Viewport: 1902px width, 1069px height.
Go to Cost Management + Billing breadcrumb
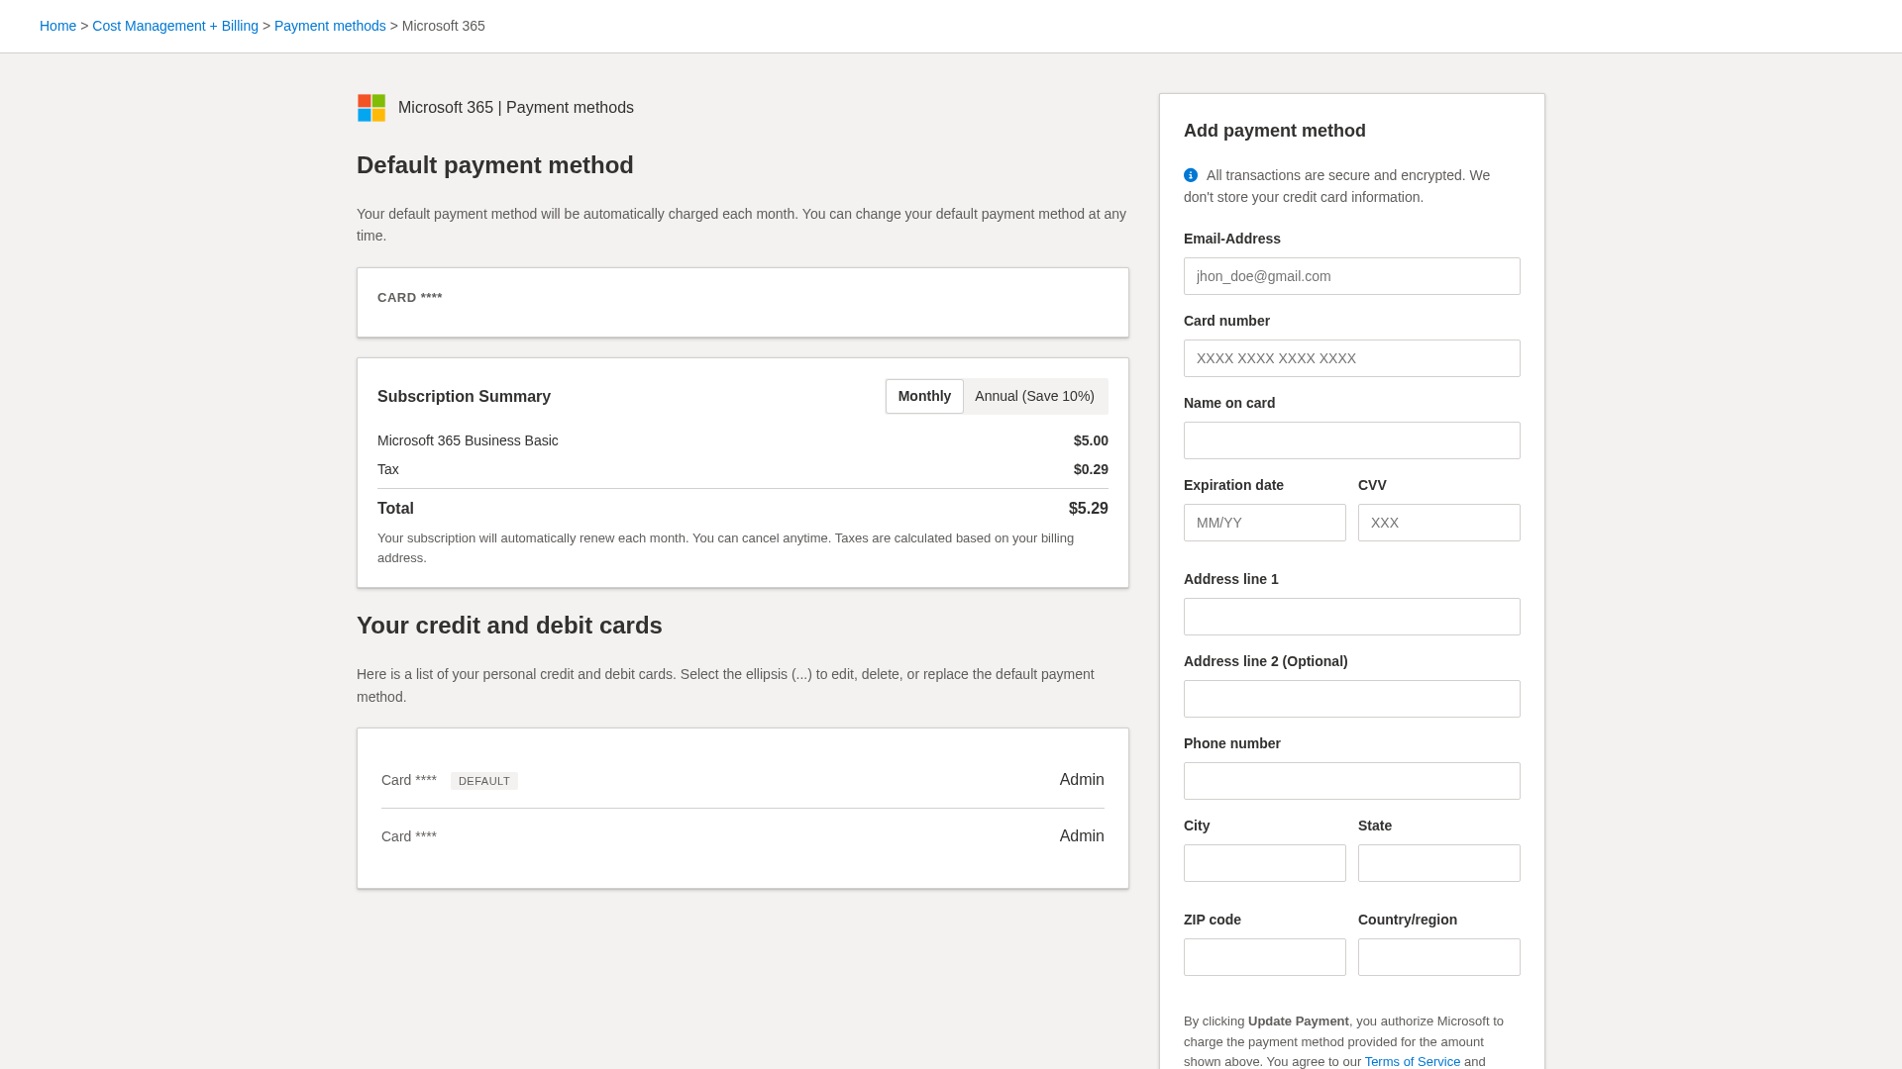[x=175, y=26]
